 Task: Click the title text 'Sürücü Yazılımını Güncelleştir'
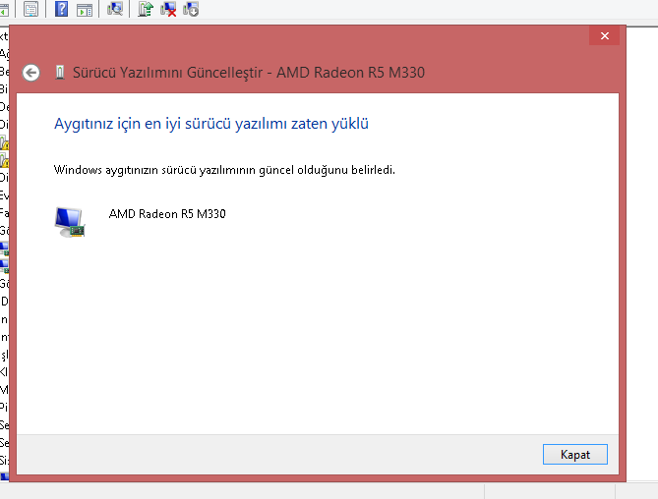pos(167,73)
